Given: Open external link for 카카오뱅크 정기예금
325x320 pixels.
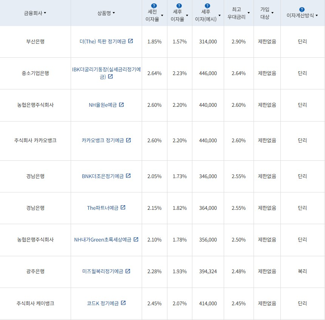Looking at the screenshot, I should point(129,140).
